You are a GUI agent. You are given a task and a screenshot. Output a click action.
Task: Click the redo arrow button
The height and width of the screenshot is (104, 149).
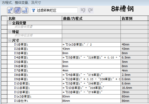[90, 10]
